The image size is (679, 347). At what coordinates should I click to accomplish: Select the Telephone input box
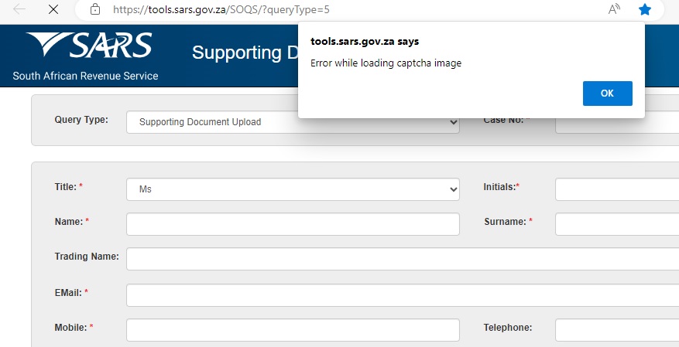click(617, 330)
